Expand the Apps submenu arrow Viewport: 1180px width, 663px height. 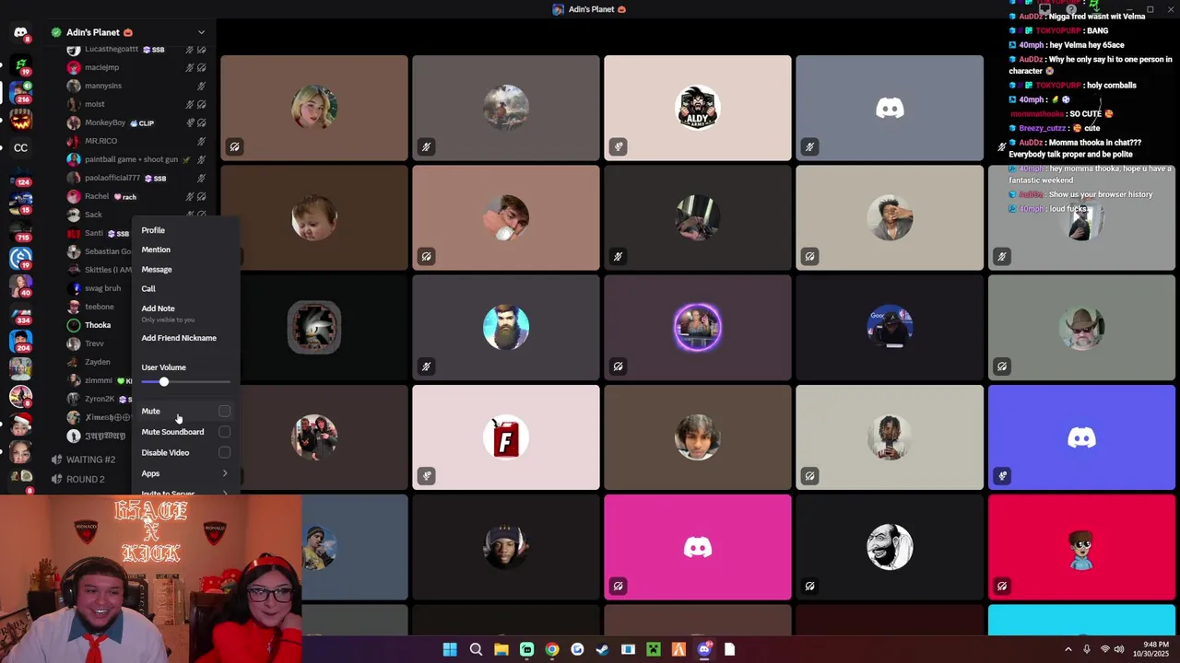[225, 473]
